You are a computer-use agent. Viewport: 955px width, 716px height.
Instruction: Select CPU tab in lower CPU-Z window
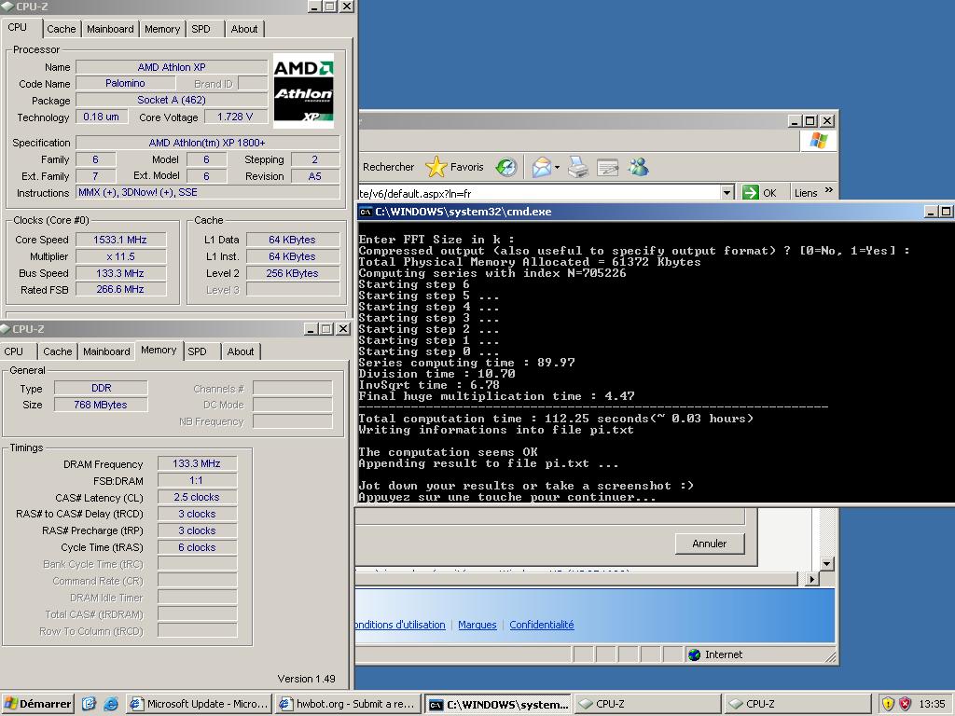tap(14, 351)
